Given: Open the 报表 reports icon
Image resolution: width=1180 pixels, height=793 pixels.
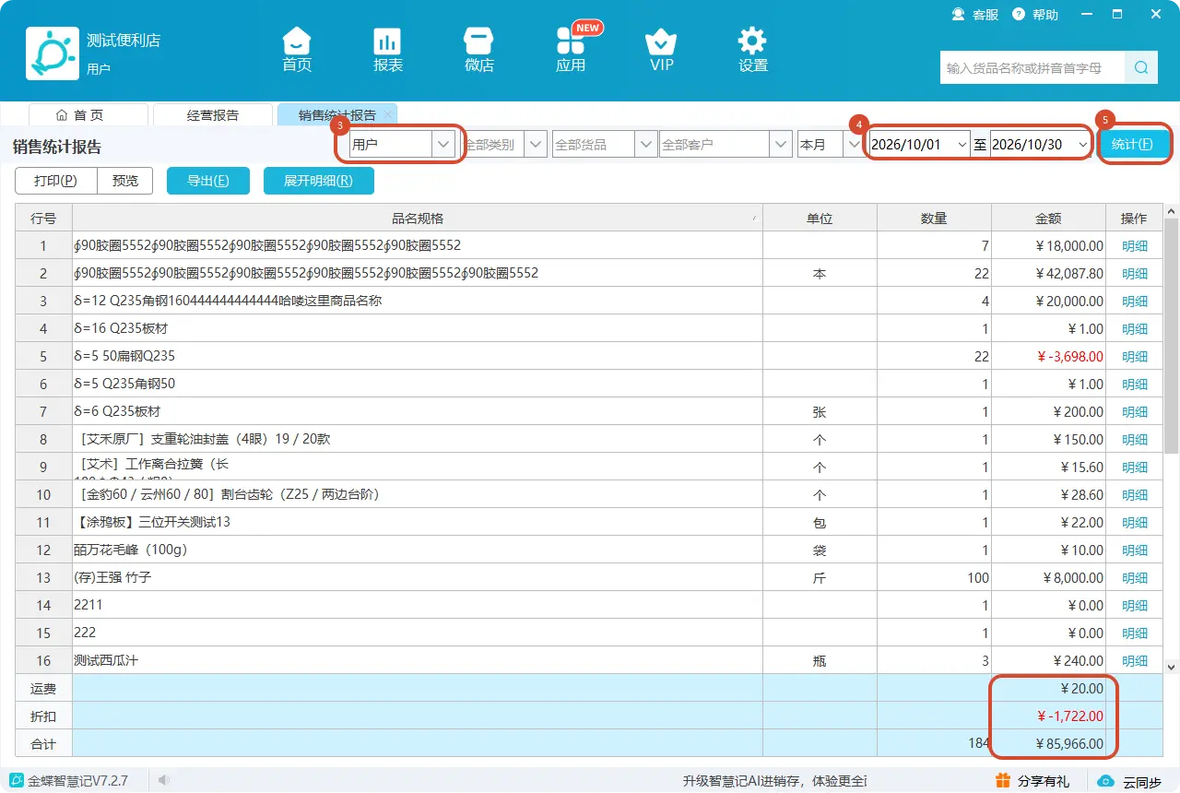Looking at the screenshot, I should tap(387, 41).
